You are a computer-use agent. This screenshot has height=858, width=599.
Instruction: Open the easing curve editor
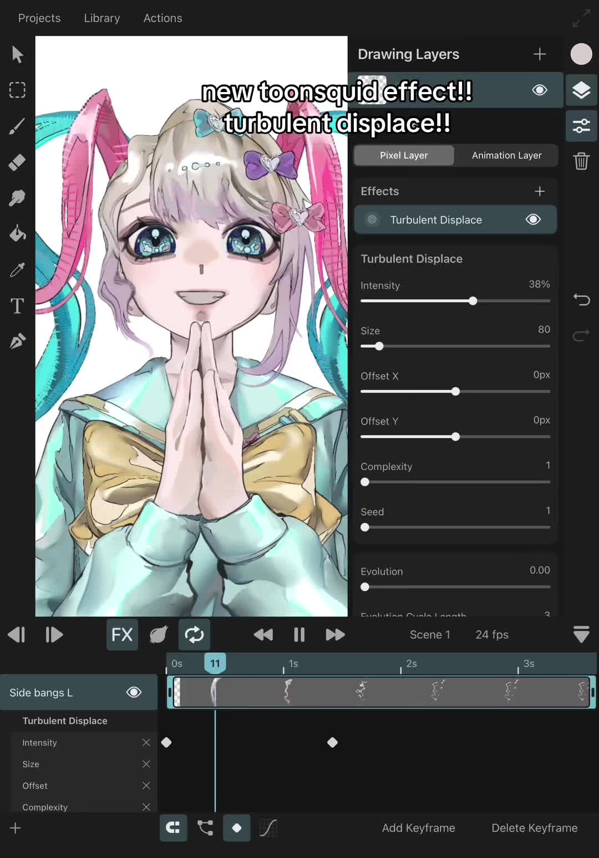point(268,828)
